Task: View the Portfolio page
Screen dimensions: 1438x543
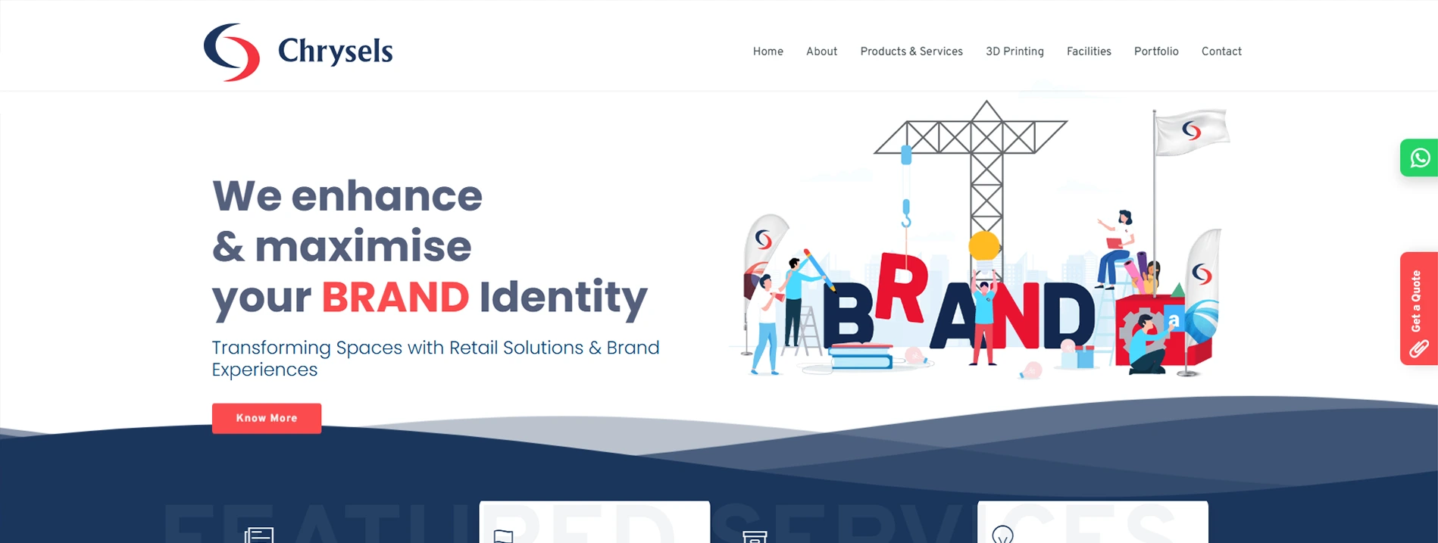Action: (1156, 51)
